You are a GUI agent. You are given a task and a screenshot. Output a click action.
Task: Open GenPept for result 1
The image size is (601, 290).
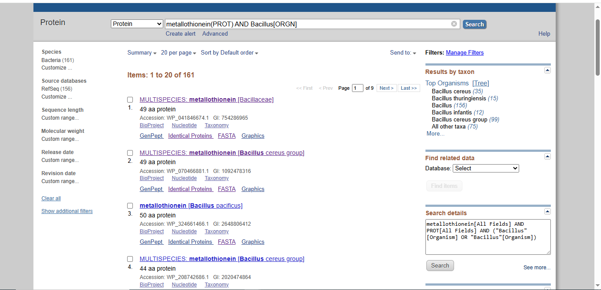[x=151, y=136]
